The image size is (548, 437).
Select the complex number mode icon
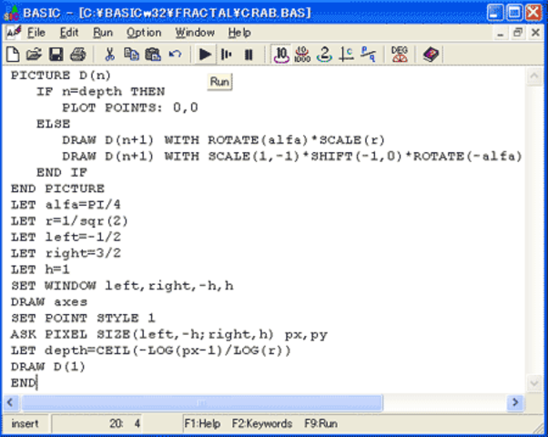pyautogui.click(x=346, y=55)
